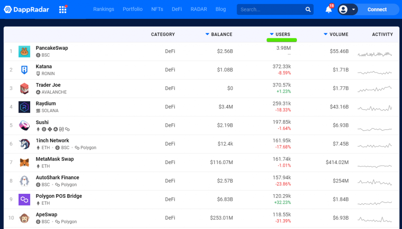Open the apps grid menu

(63, 10)
